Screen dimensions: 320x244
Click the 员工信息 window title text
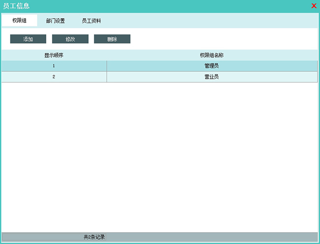(17, 6)
